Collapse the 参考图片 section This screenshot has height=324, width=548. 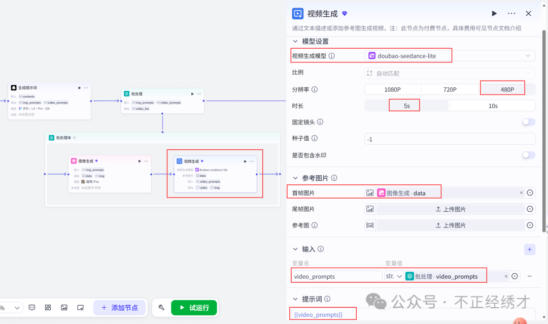[295, 178]
